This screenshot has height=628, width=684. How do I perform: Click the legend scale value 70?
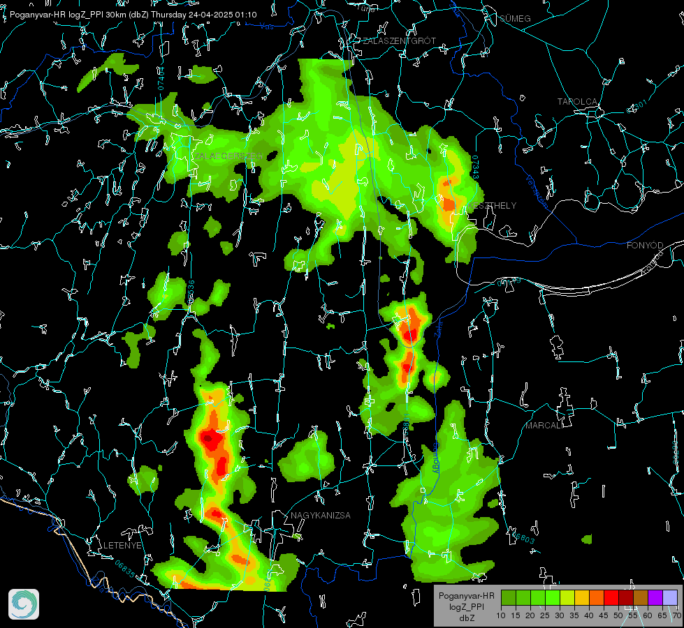click(x=676, y=615)
